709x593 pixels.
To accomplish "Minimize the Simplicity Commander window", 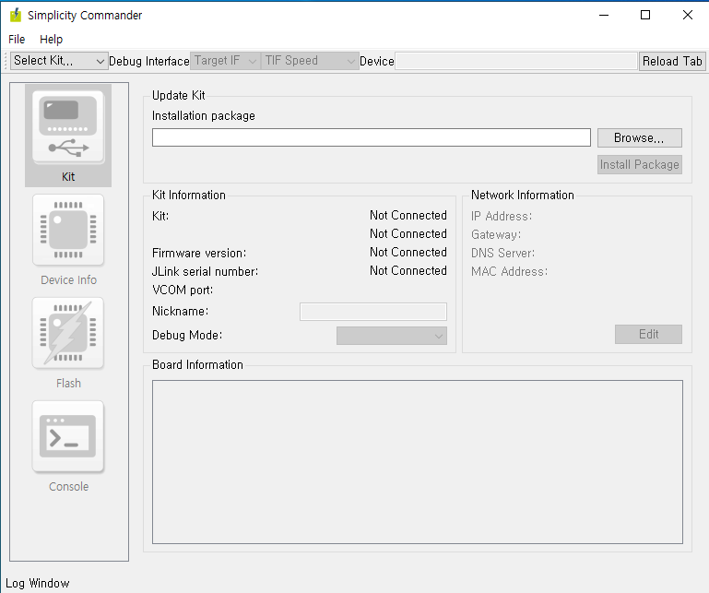I will click(x=604, y=15).
